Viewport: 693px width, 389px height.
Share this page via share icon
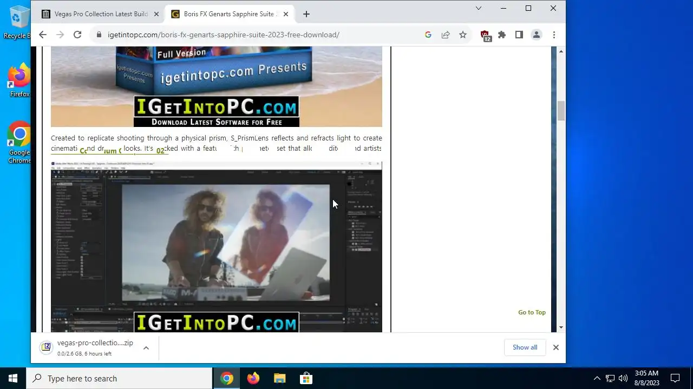tap(446, 35)
